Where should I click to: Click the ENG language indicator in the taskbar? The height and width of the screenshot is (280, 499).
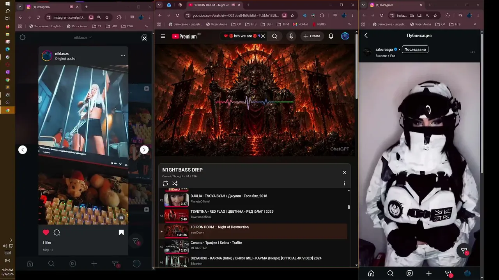tap(7, 261)
